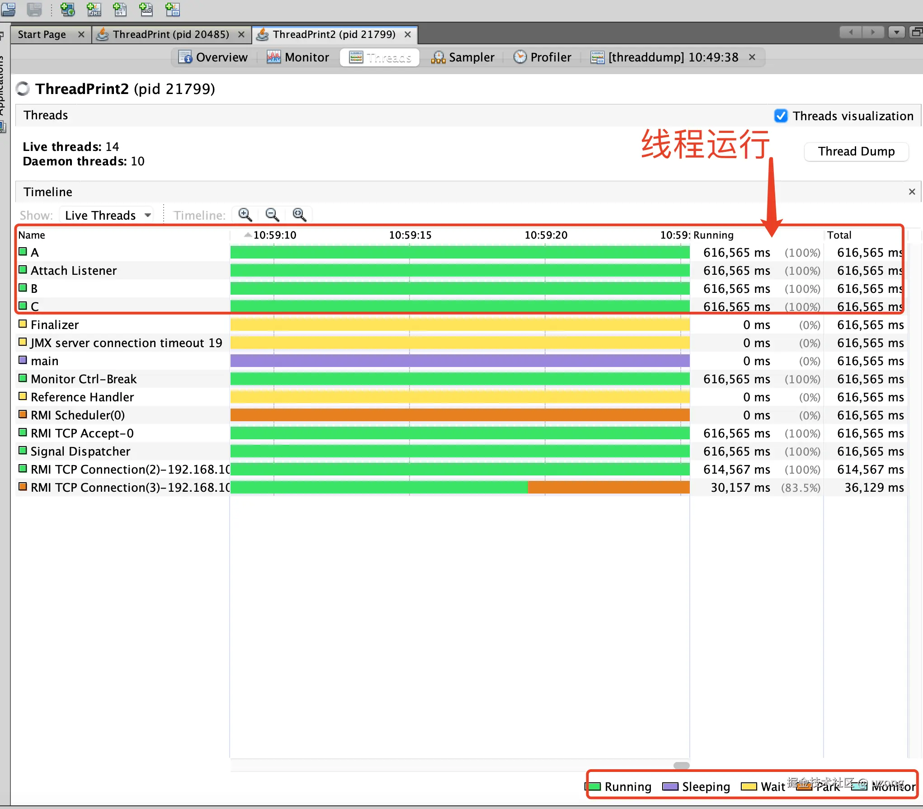This screenshot has width=923, height=809.
Task: Zoom in the thread timeline
Action: [245, 215]
